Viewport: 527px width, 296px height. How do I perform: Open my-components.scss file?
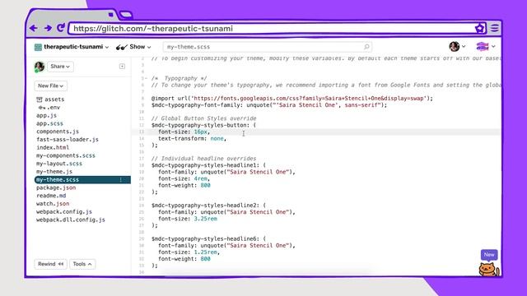tap(66, 155)
